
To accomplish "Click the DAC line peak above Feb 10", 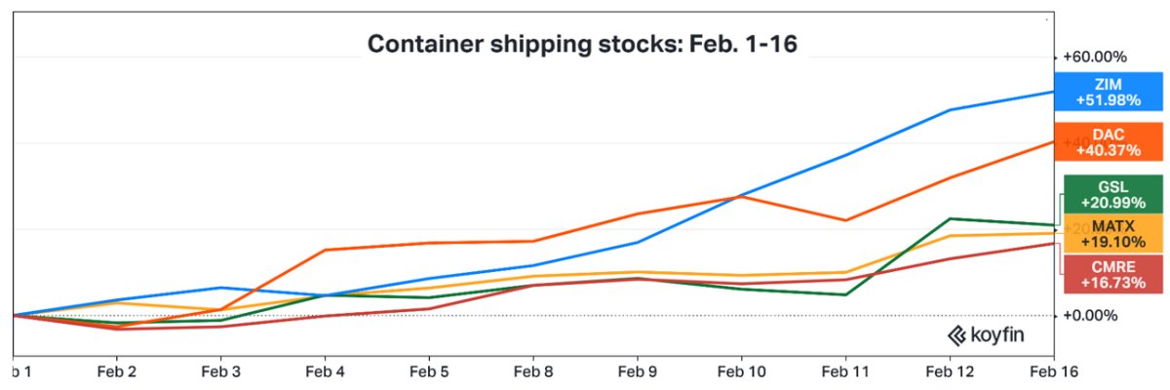I will [x=742, y=197].
